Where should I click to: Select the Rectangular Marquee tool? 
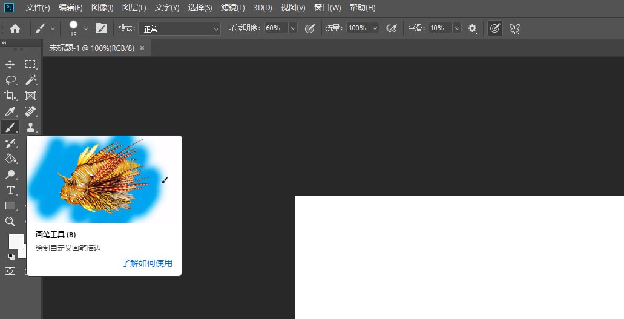click(30, 64)
